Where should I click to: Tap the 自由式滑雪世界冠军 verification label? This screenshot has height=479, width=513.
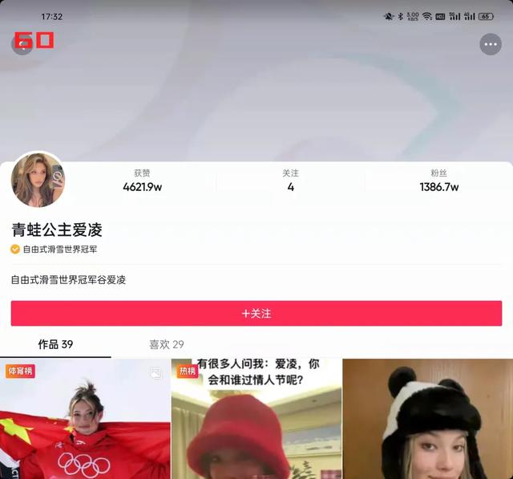(60, 250)
